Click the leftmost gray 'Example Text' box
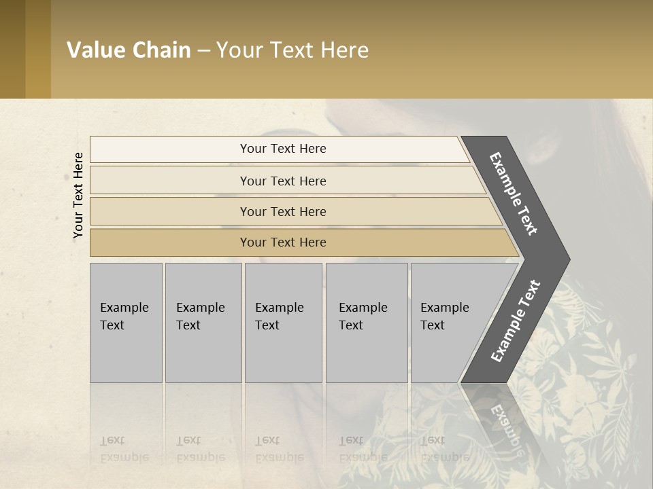This screenshot has height=489, width=653. tap(126, 323)
